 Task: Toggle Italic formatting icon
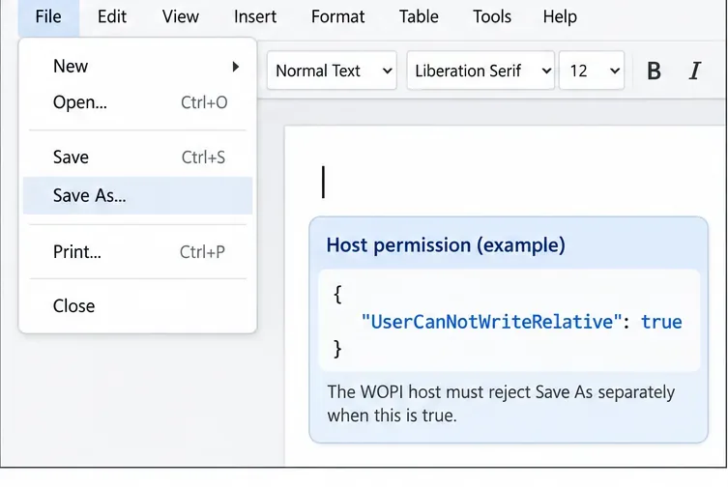(x=694, y=72)
